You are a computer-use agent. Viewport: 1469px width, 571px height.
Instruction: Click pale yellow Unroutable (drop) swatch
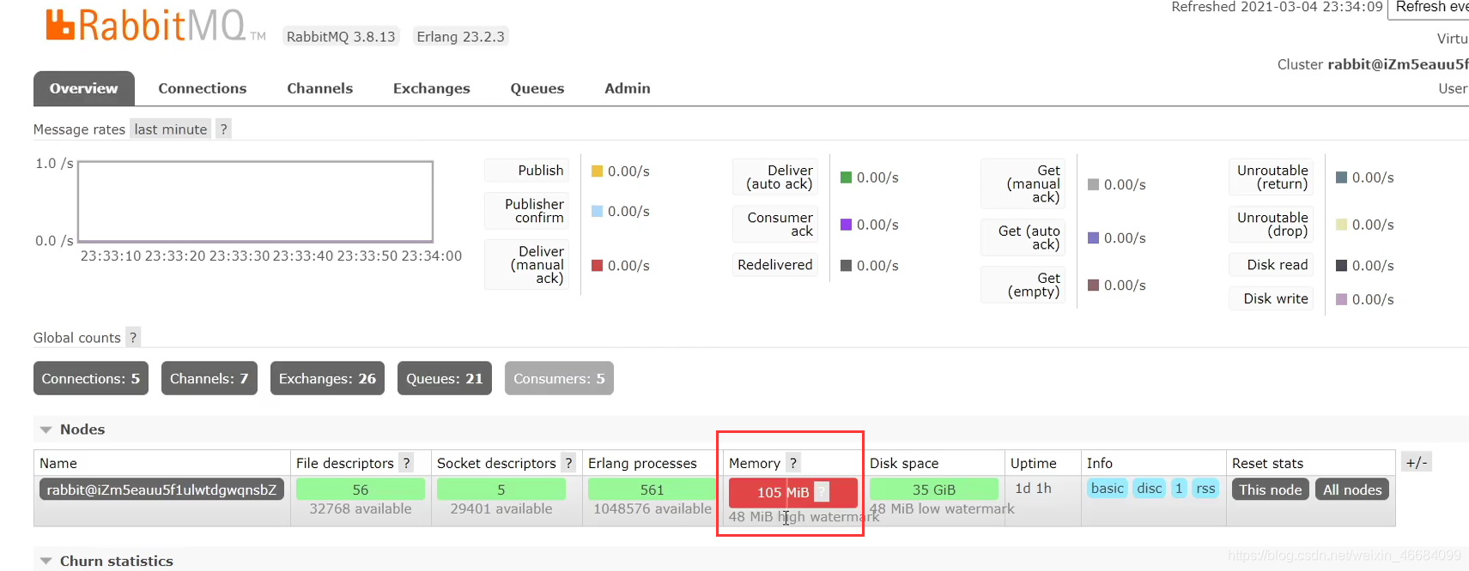[1342, 225]
